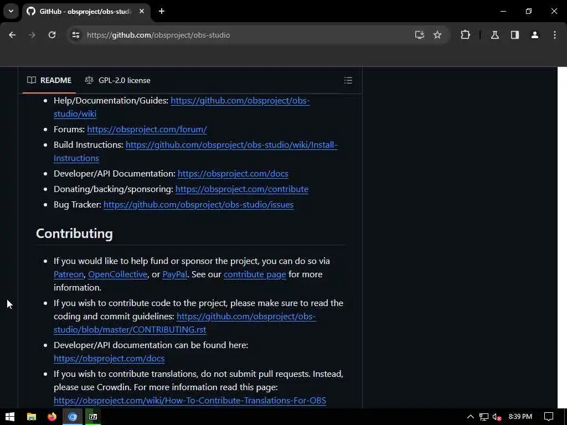The width and height of the screenshot is (567, 425).
Task: Open How-To-Contribute-Translations-For-OBS link
Action: pos(190,401)
